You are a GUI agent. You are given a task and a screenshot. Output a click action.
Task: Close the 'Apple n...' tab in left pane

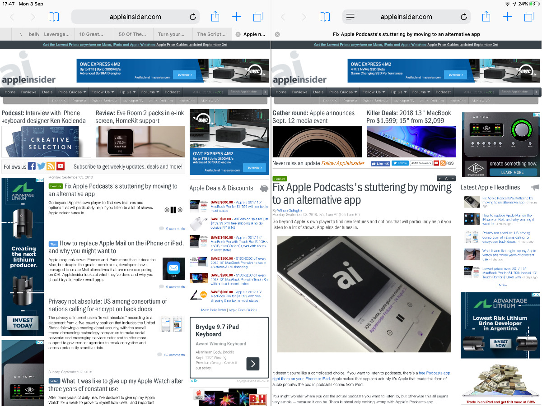[x=238, y=34]
